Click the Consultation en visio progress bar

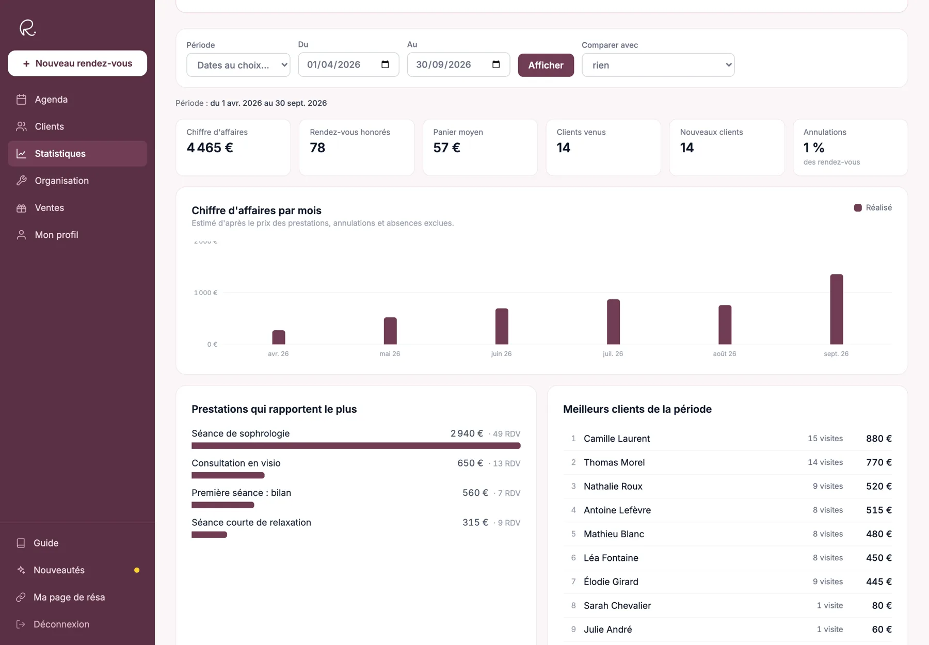click(228, 475)
